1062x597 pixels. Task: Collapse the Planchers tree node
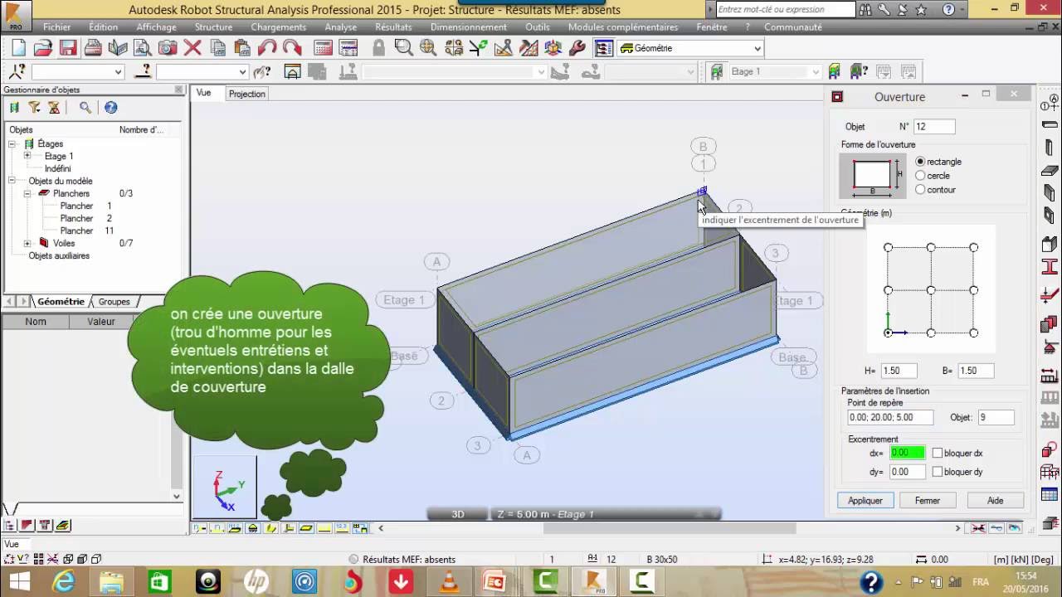pyautogui.click(x=27, y=193)
